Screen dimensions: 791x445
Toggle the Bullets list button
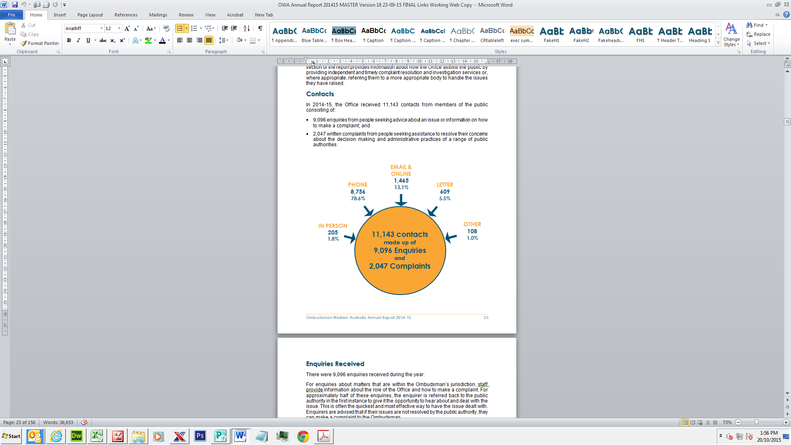[x=180, y=28]
